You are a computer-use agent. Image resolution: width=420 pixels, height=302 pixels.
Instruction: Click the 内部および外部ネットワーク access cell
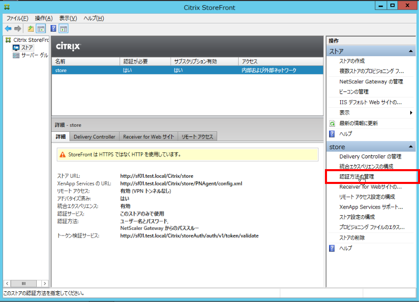coord(269,70)
